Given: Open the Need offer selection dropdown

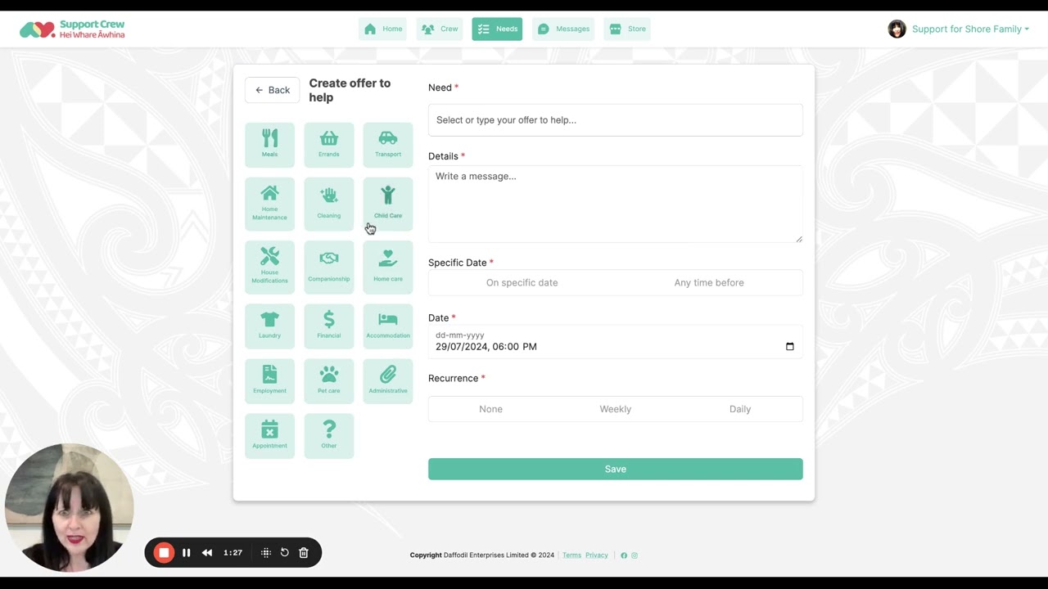Looking at the screenshot, I should [615, 120].
